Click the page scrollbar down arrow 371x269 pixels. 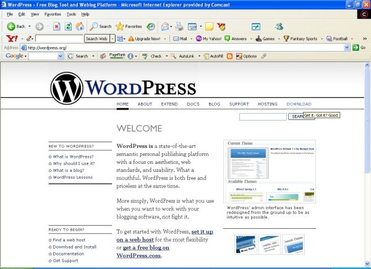click(x=367, y=264)
